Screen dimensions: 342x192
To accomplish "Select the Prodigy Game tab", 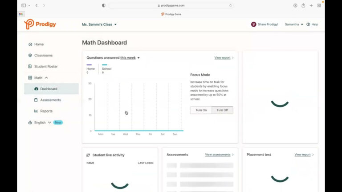I will (171, 14).
